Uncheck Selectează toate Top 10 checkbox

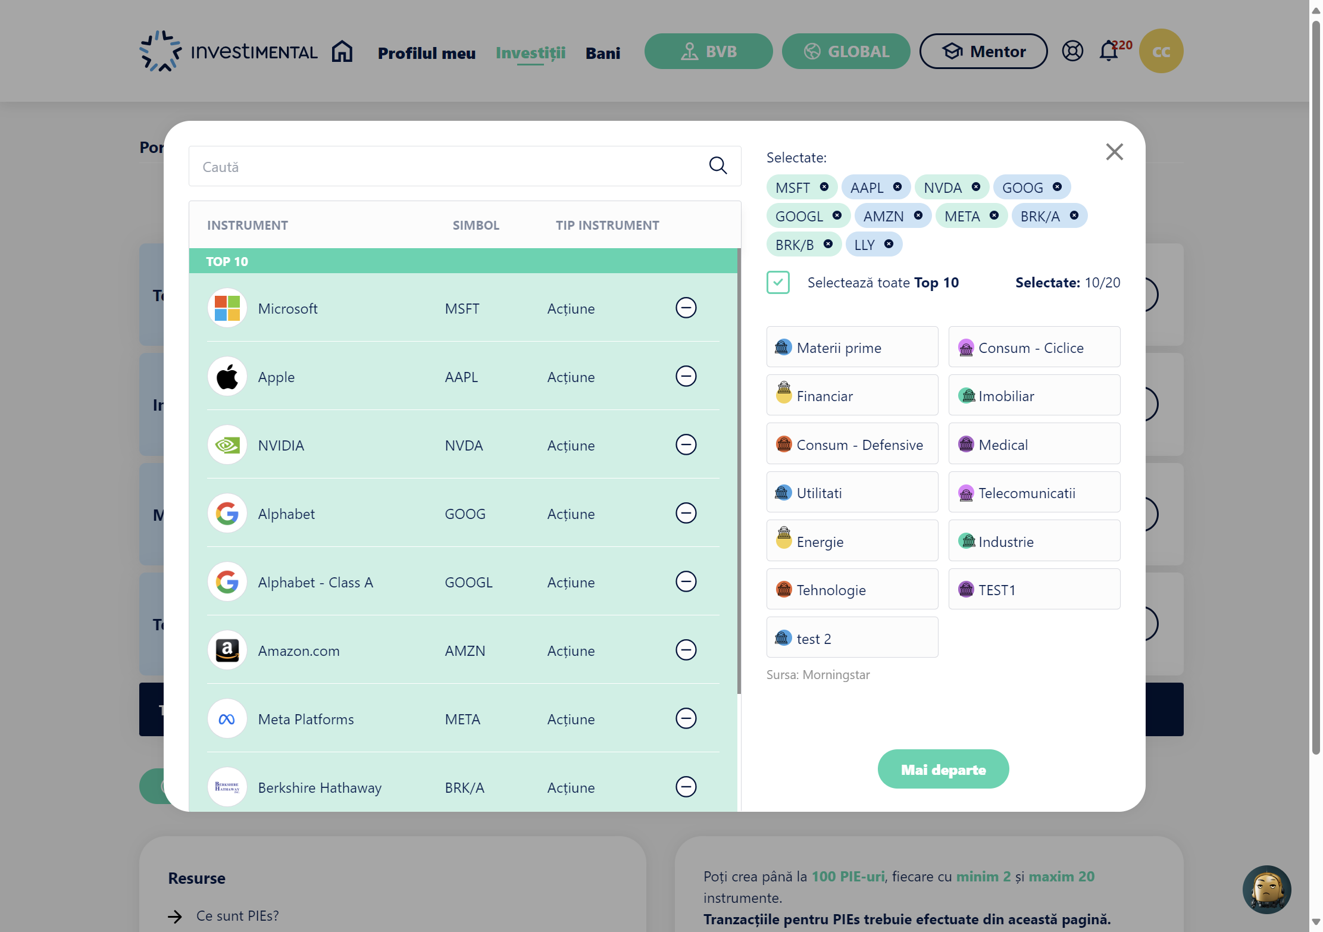point(778,282)
